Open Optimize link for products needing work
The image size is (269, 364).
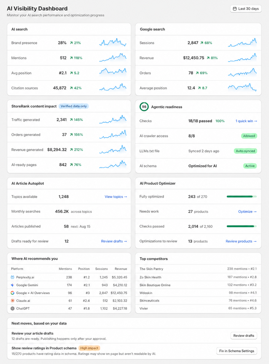tap(247, 212)
